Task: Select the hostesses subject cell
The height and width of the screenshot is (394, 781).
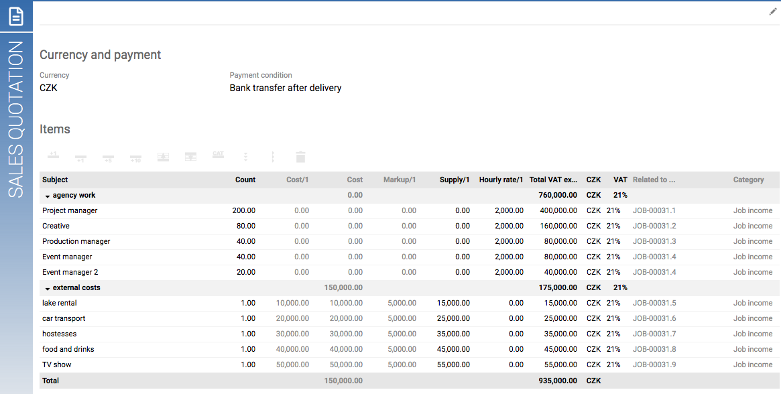Action: (x=59, y=334)
